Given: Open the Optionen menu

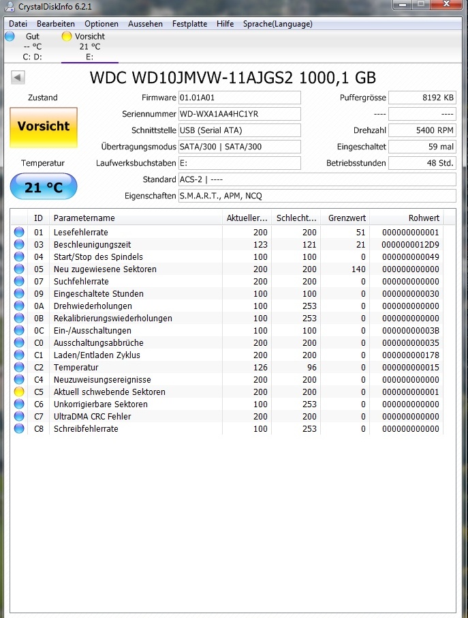Looking at the screenshot, I should point(101,24).
